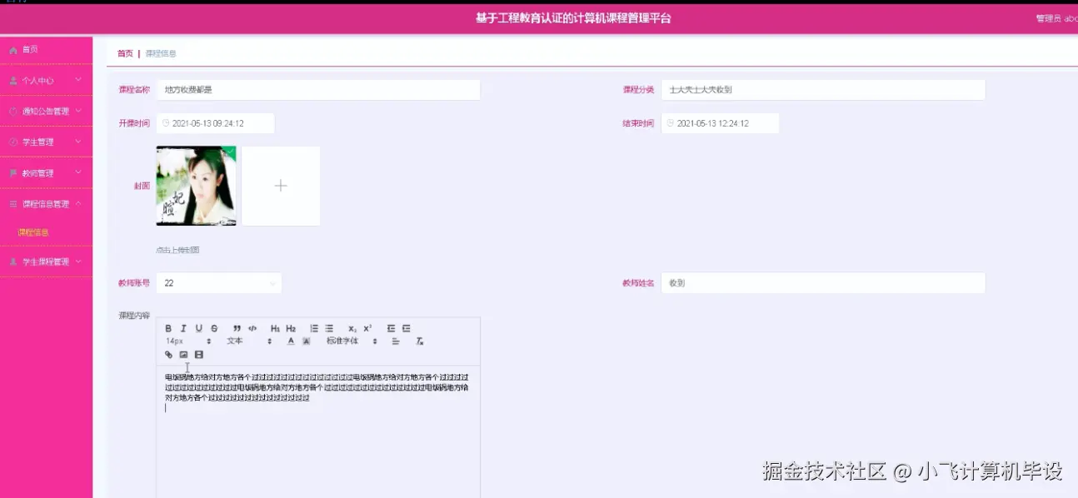
Task: Collapse the 课程信息管理 sidebar menu
Action: tap(47, 204)
